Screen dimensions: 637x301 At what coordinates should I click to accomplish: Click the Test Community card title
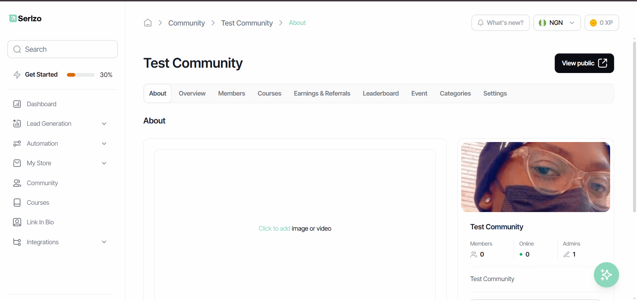pos(497,227)
